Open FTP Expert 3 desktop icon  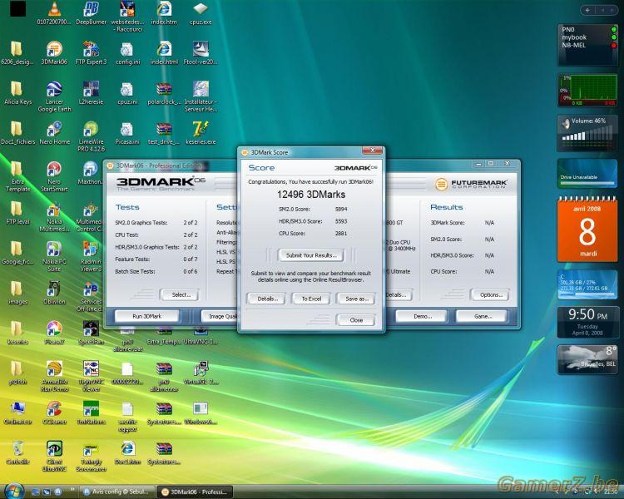pyautogui.click(x=91, y=52)
